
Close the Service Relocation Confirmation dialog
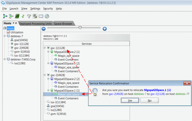pyautogui.click(x=187, y=83)
